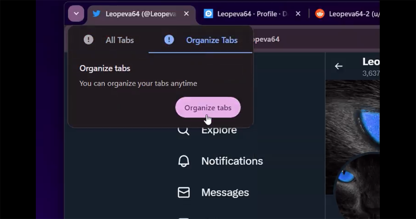The height and width of the screenshot is (219, 416).
Task: Collapse the tab search dropdown chevron
Action: tap(76, 14)
